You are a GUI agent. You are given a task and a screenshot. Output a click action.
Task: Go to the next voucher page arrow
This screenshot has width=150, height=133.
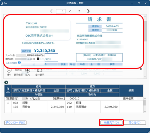click(x=88, y=11)
